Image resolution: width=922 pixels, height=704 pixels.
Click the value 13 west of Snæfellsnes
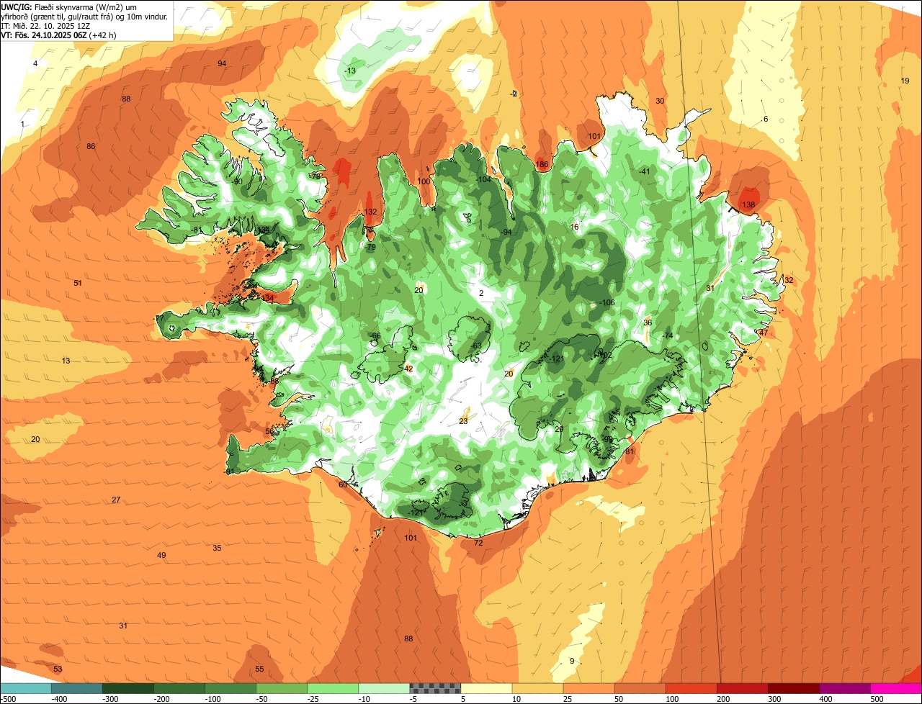[66, 361]
